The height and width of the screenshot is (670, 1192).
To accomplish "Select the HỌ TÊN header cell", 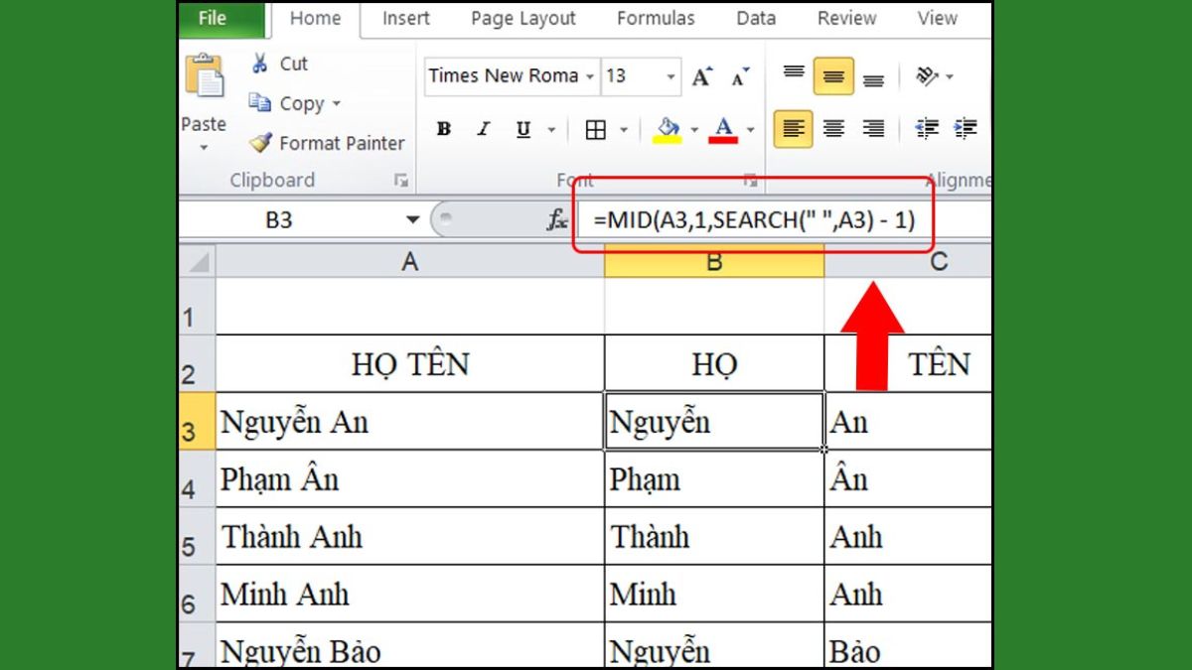I will pyautogui.click(x=409, y=363).
